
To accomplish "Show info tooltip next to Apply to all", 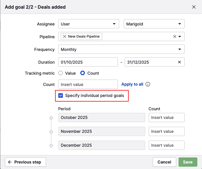I will (x=148, y=84).
